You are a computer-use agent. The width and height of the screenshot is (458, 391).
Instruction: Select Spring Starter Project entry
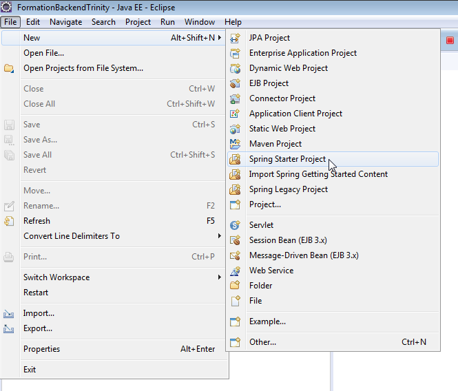click(x=333, y=159)
